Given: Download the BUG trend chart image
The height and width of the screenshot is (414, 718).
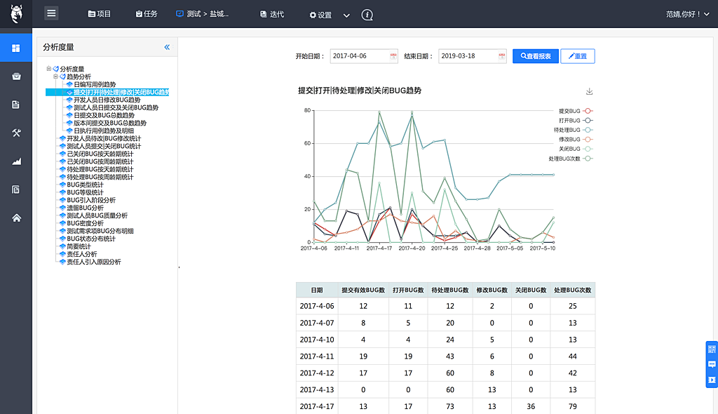Looking at the screenshot, I should coord(589,91).
